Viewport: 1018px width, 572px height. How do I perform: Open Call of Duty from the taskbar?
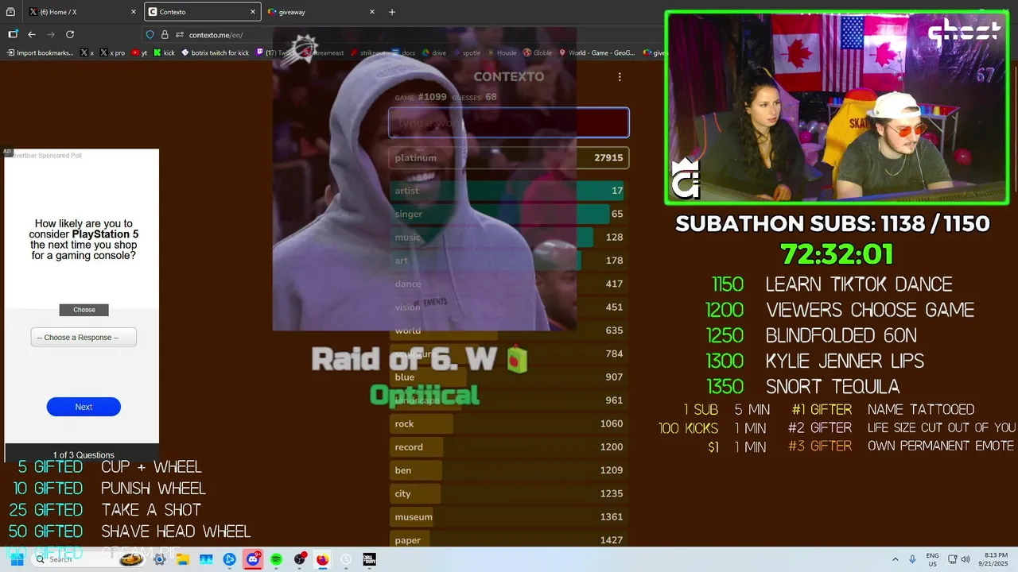coord(370,559)
